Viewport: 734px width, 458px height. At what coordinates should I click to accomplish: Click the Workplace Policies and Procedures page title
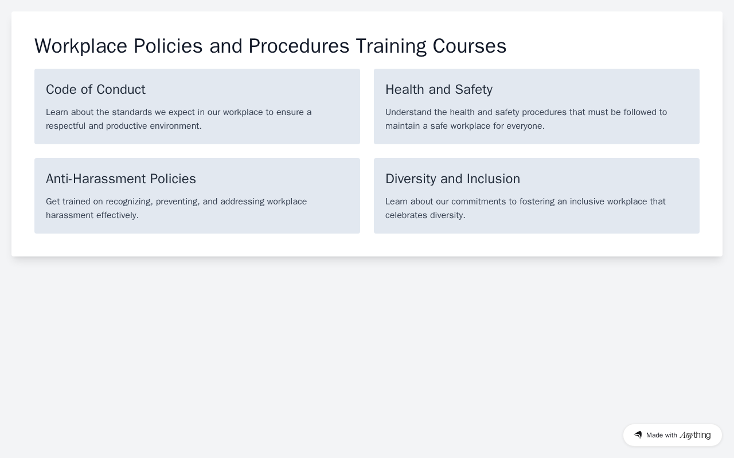pyautogui.click(x=271, y=46)
